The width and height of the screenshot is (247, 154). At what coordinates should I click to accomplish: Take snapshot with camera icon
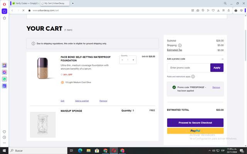tap(198, 10)
